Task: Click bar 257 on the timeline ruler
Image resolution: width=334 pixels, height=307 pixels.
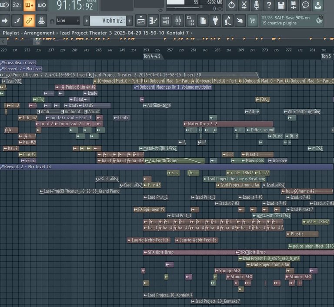Action: pos(170,50)
